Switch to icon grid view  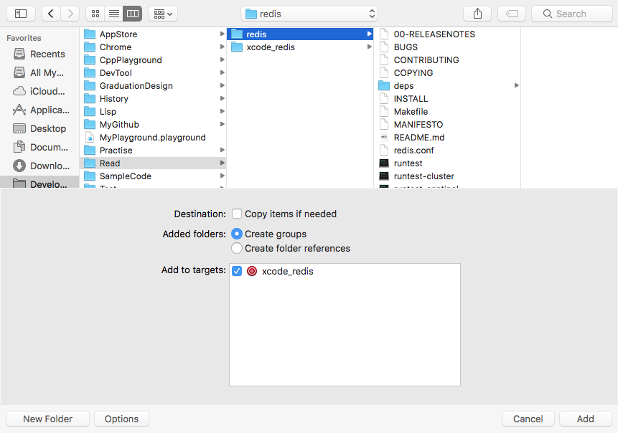95,13
